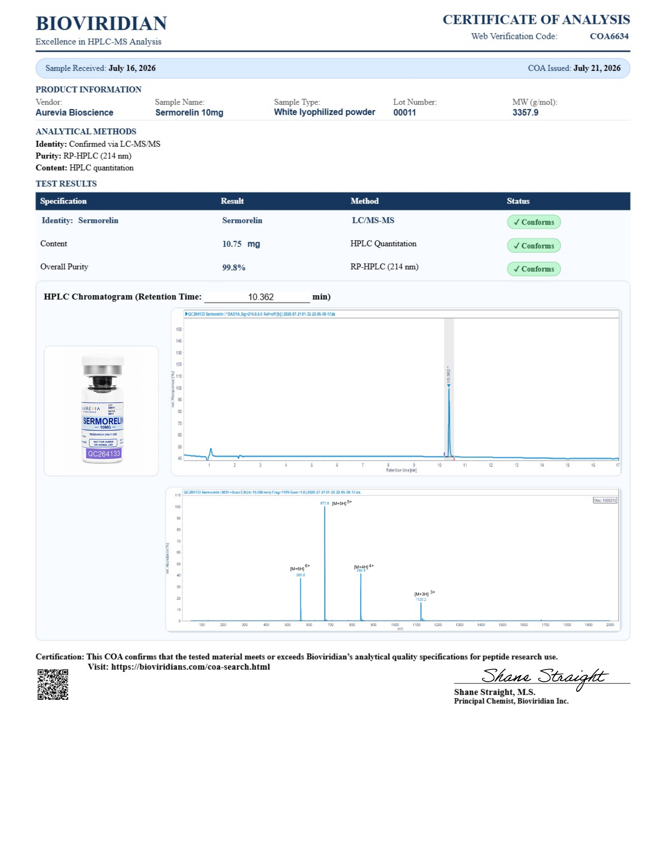Click the BIOVIRIDIAN company title
This screenshot has height=852, width=658.
101,24
